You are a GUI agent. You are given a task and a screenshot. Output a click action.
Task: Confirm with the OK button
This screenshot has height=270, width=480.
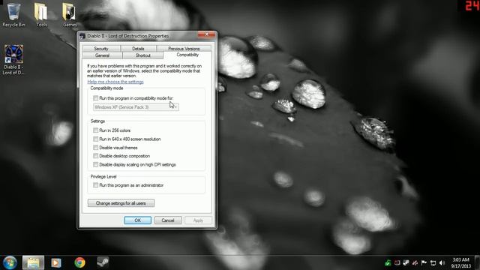coord(138,220)
